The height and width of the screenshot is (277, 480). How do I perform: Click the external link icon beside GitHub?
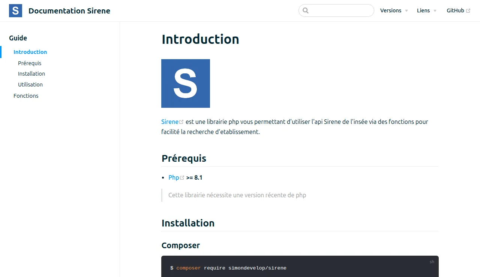tap(468, 11)
